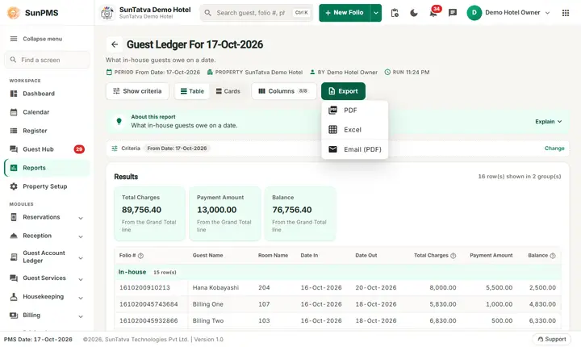The image size is (581, 347).
Task: Open the Columns 8/8 selector
Action: (x=284, y=91)
